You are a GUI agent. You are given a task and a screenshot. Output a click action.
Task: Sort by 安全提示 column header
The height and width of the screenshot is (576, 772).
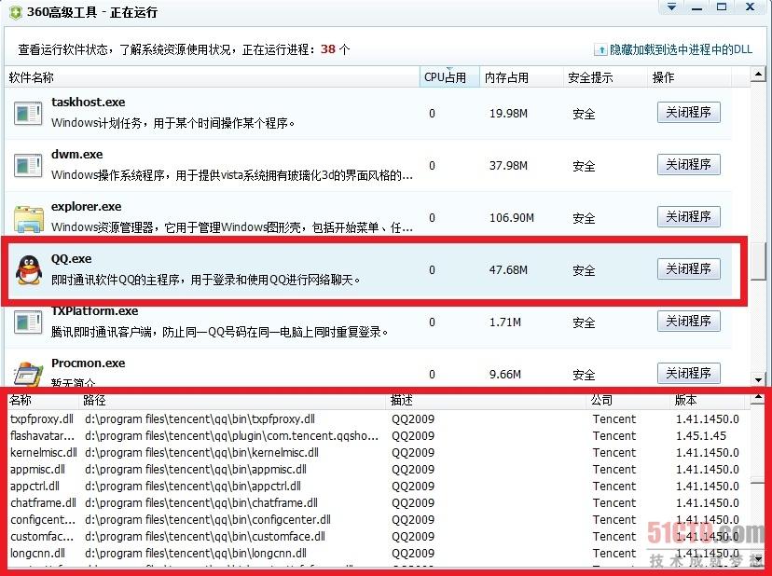tap(605, 77)
